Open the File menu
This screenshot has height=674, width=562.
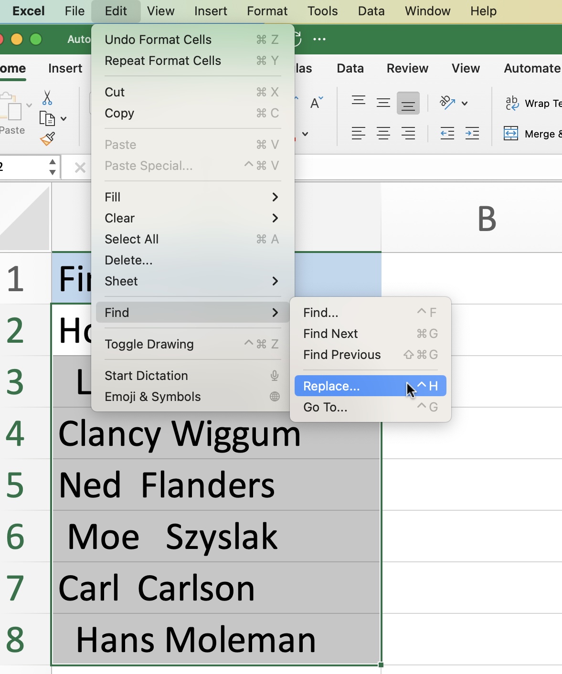(75, 11)
